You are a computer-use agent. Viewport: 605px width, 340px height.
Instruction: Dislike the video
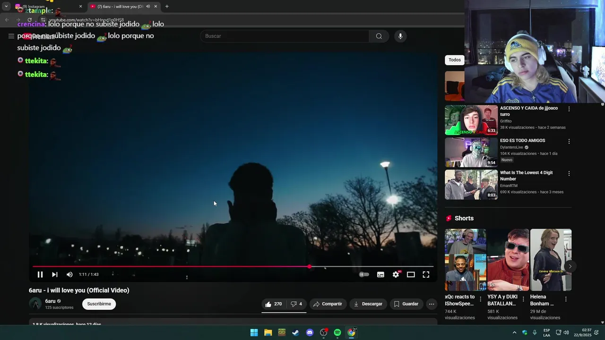(296, 304)
